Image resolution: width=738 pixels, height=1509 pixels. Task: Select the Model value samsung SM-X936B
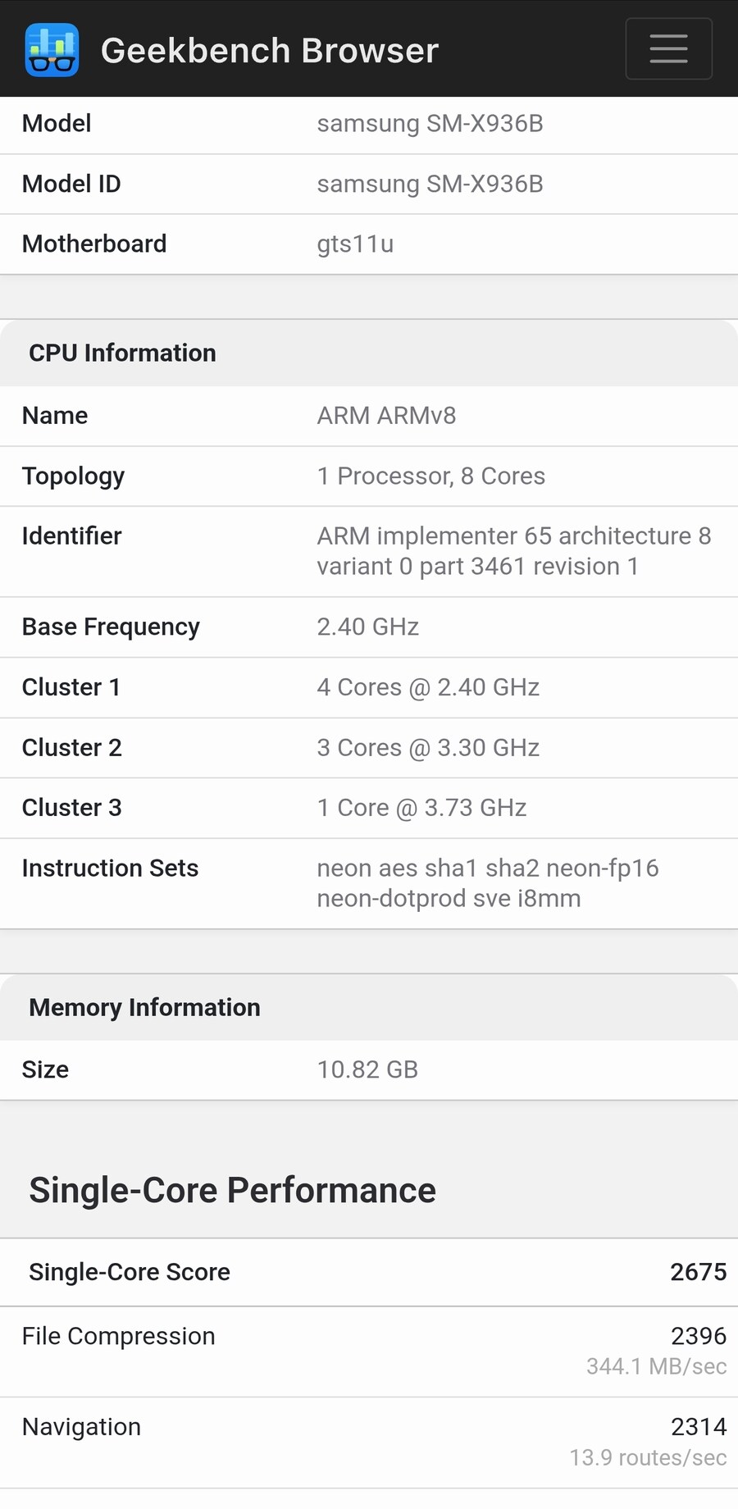point(430,124)
